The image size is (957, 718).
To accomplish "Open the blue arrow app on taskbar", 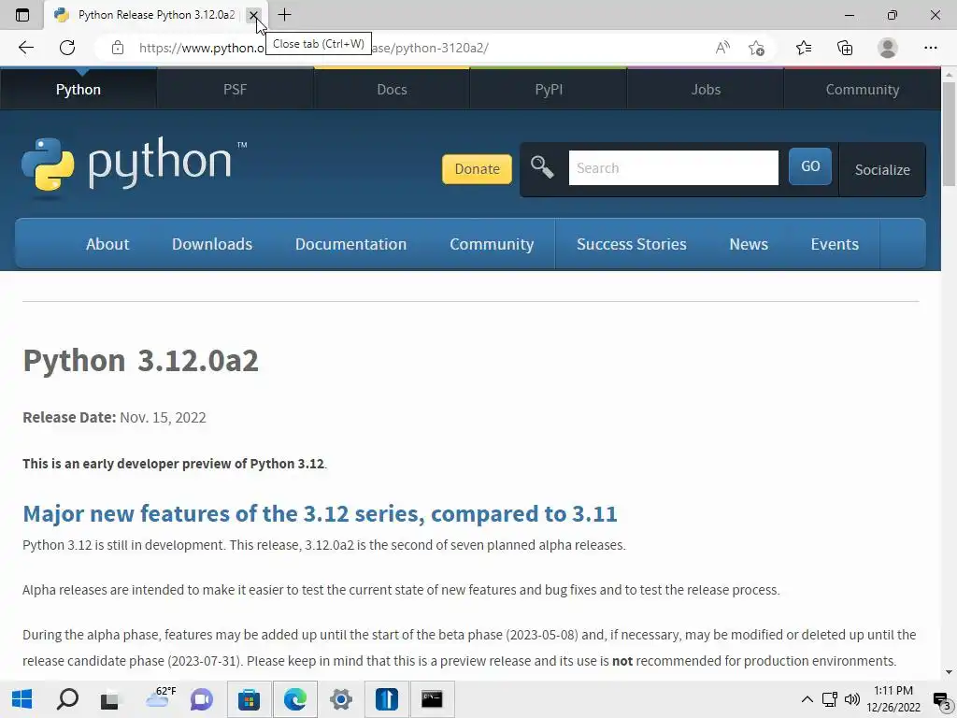I will pyautogui.click(x=386, y=699).
